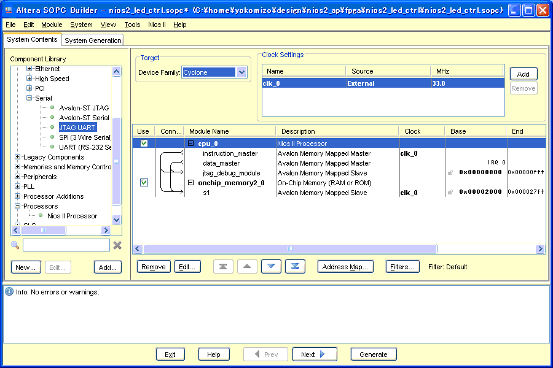Click the bottom Help button
Image resolution: width=553 pixels, height=368 pixels.
pyautogui.click(x=214, y=355)
